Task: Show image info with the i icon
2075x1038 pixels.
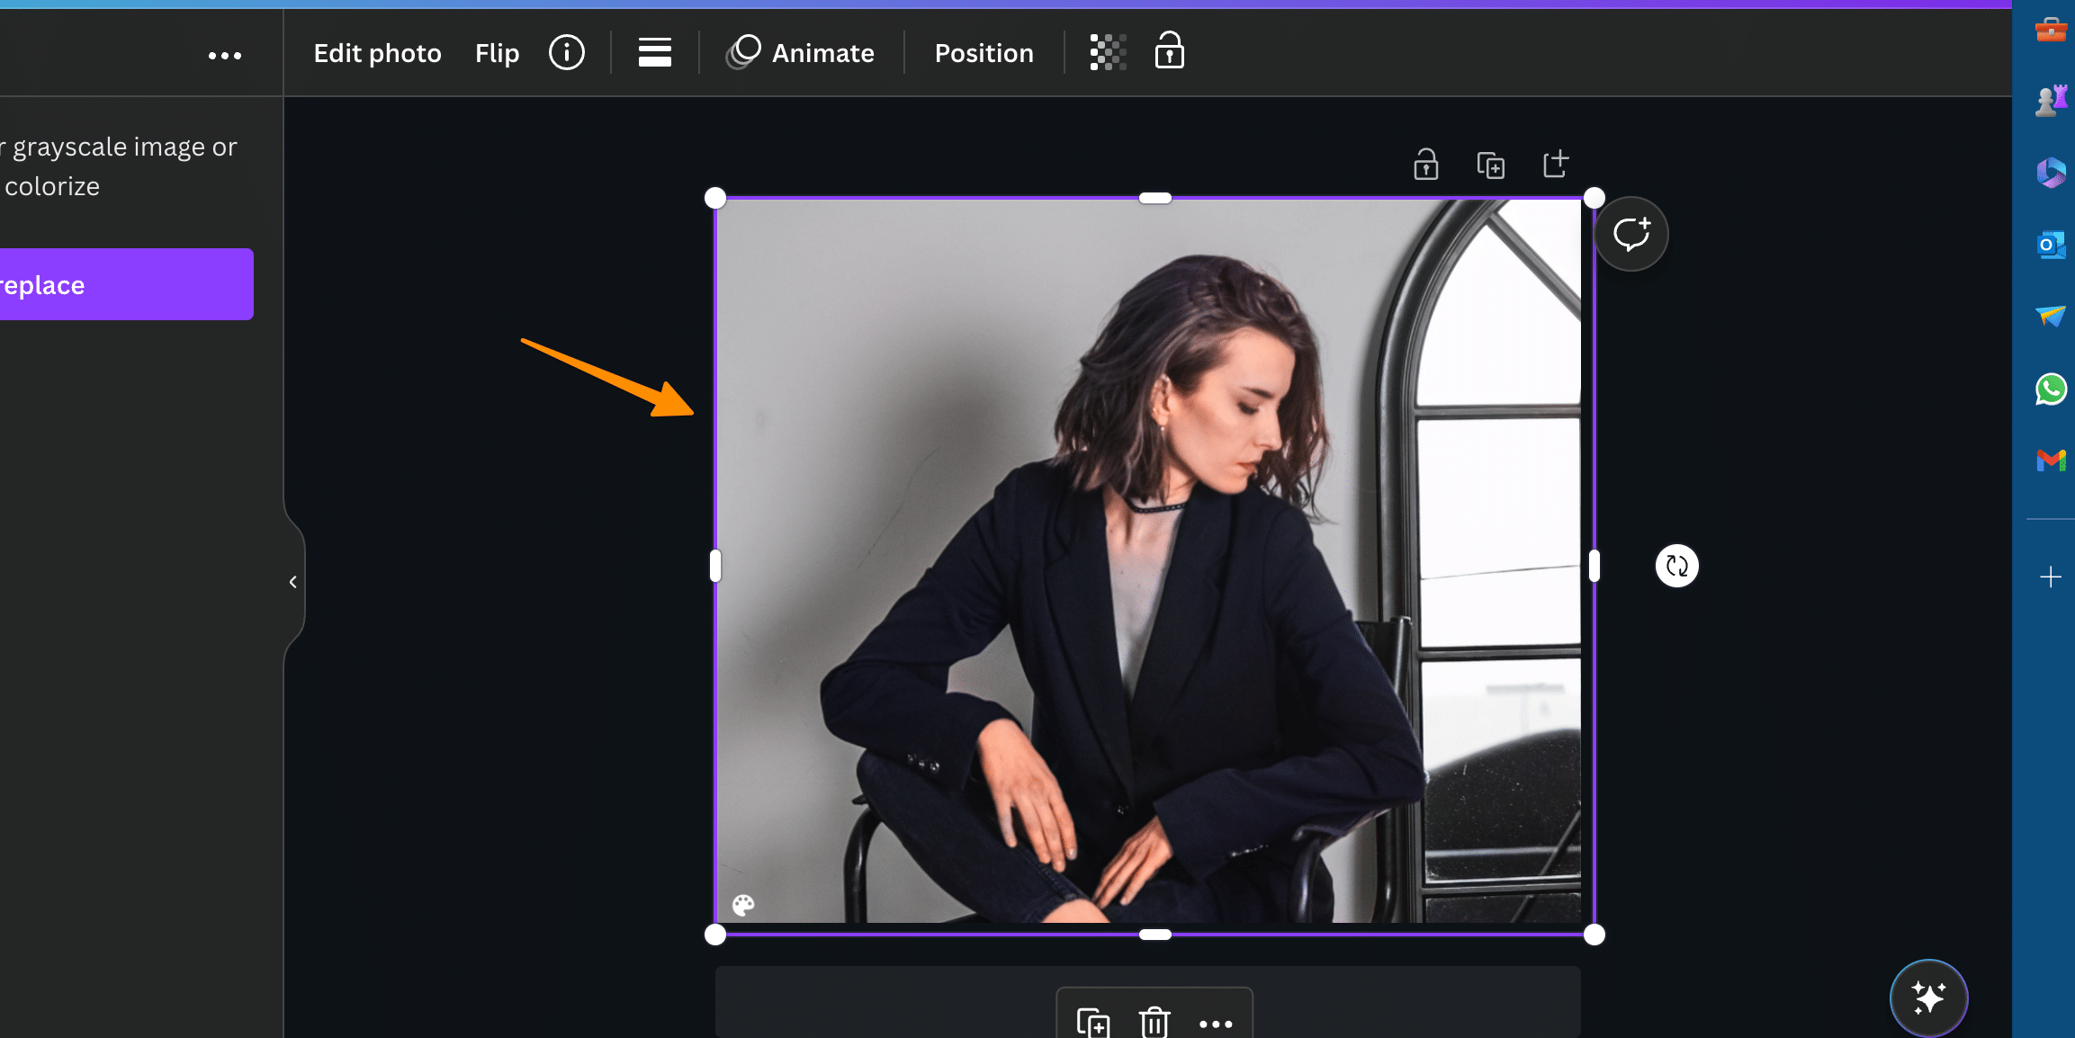Action: pos(567,52)
